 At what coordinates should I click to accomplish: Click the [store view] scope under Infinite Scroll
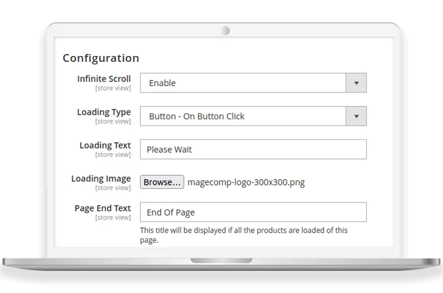[x=113, y=88]
